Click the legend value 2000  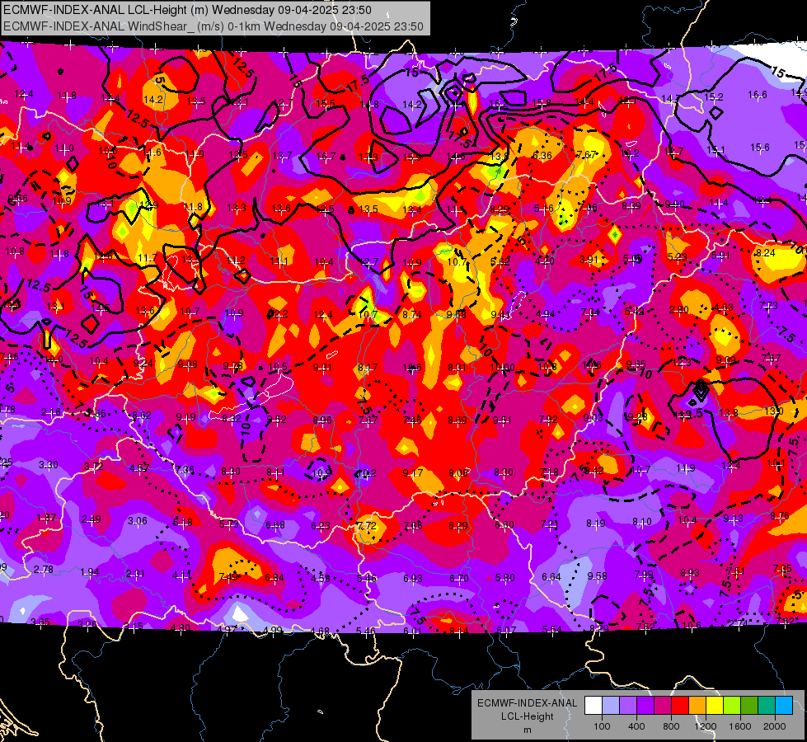tap(775, 726)
